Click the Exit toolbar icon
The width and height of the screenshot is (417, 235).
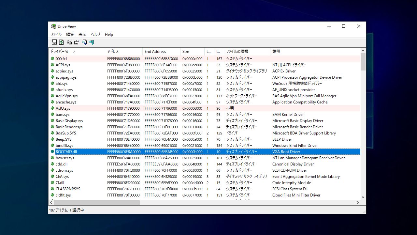pos(92,42)
